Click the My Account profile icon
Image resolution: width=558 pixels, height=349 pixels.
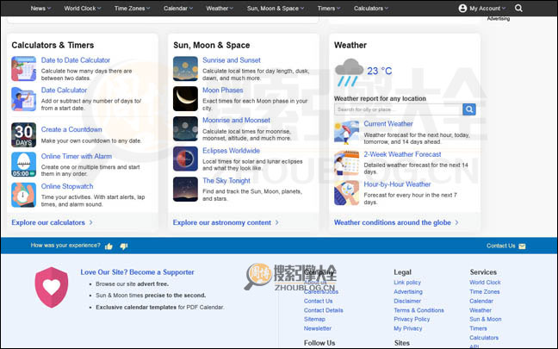462,9
